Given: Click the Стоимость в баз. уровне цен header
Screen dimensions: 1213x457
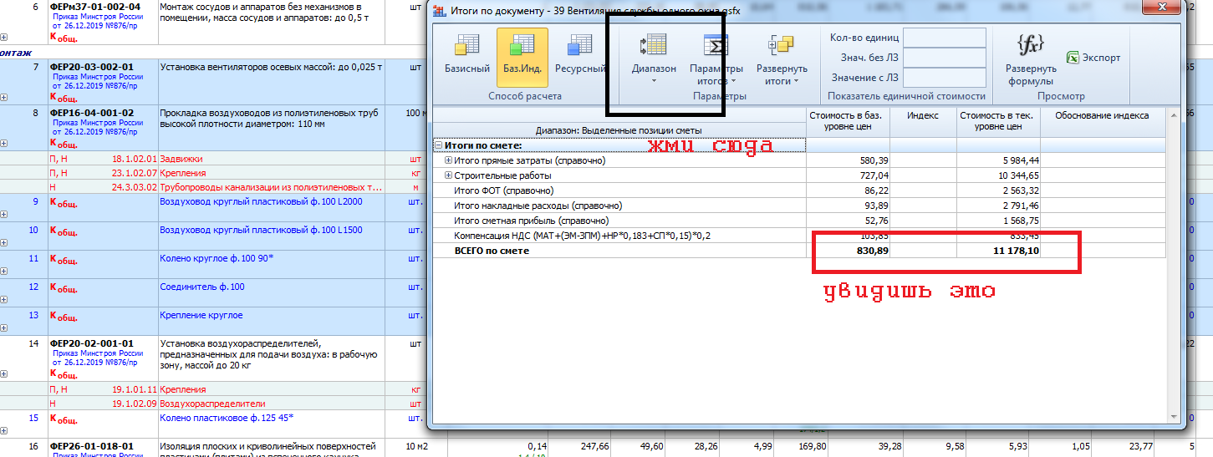Looking at the screenshot, I should click(849, 121).
